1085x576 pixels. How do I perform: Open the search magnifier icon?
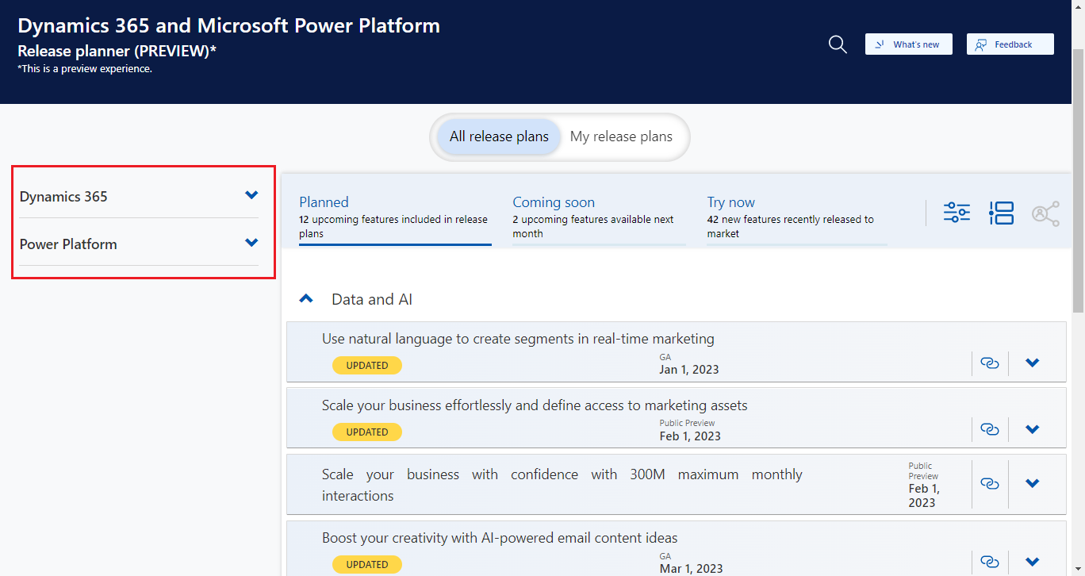point(837,44)
